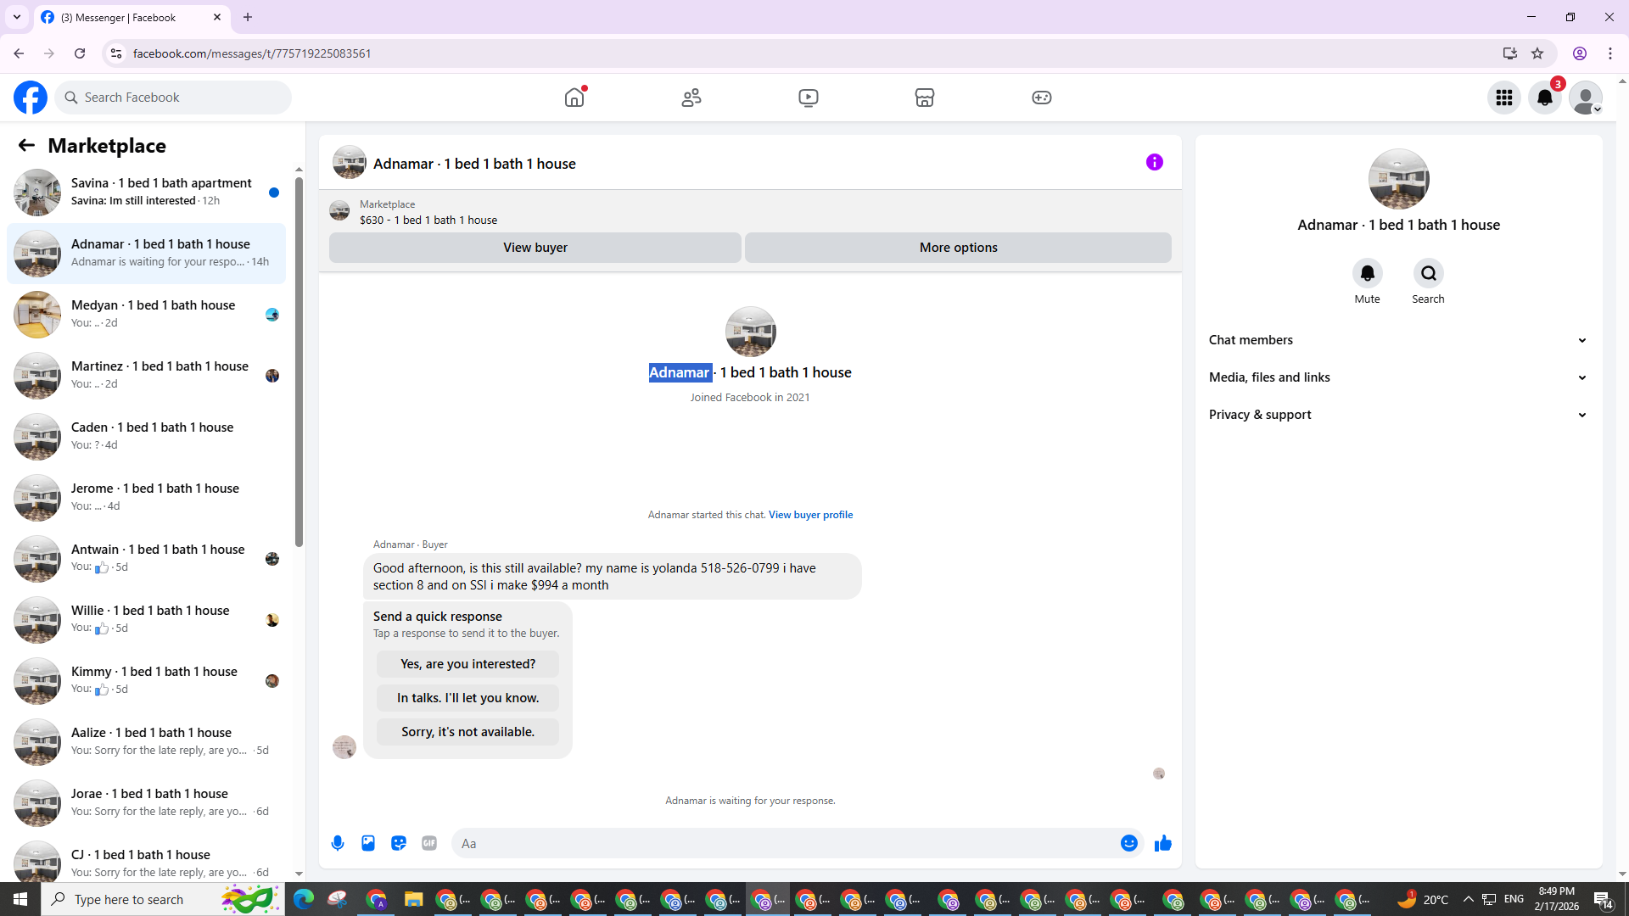Open the Video tab in top navigation
This screenshot has width=1629, height=916.
(808, 98)
